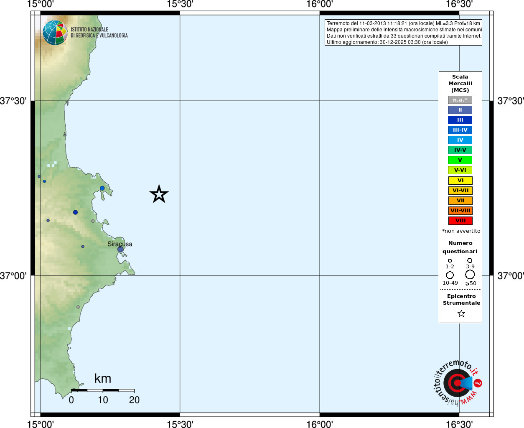The height and width of the screenshot is (428, 524).
Task: Select the red VIII intensity swatch
Action: click(460, 221)
